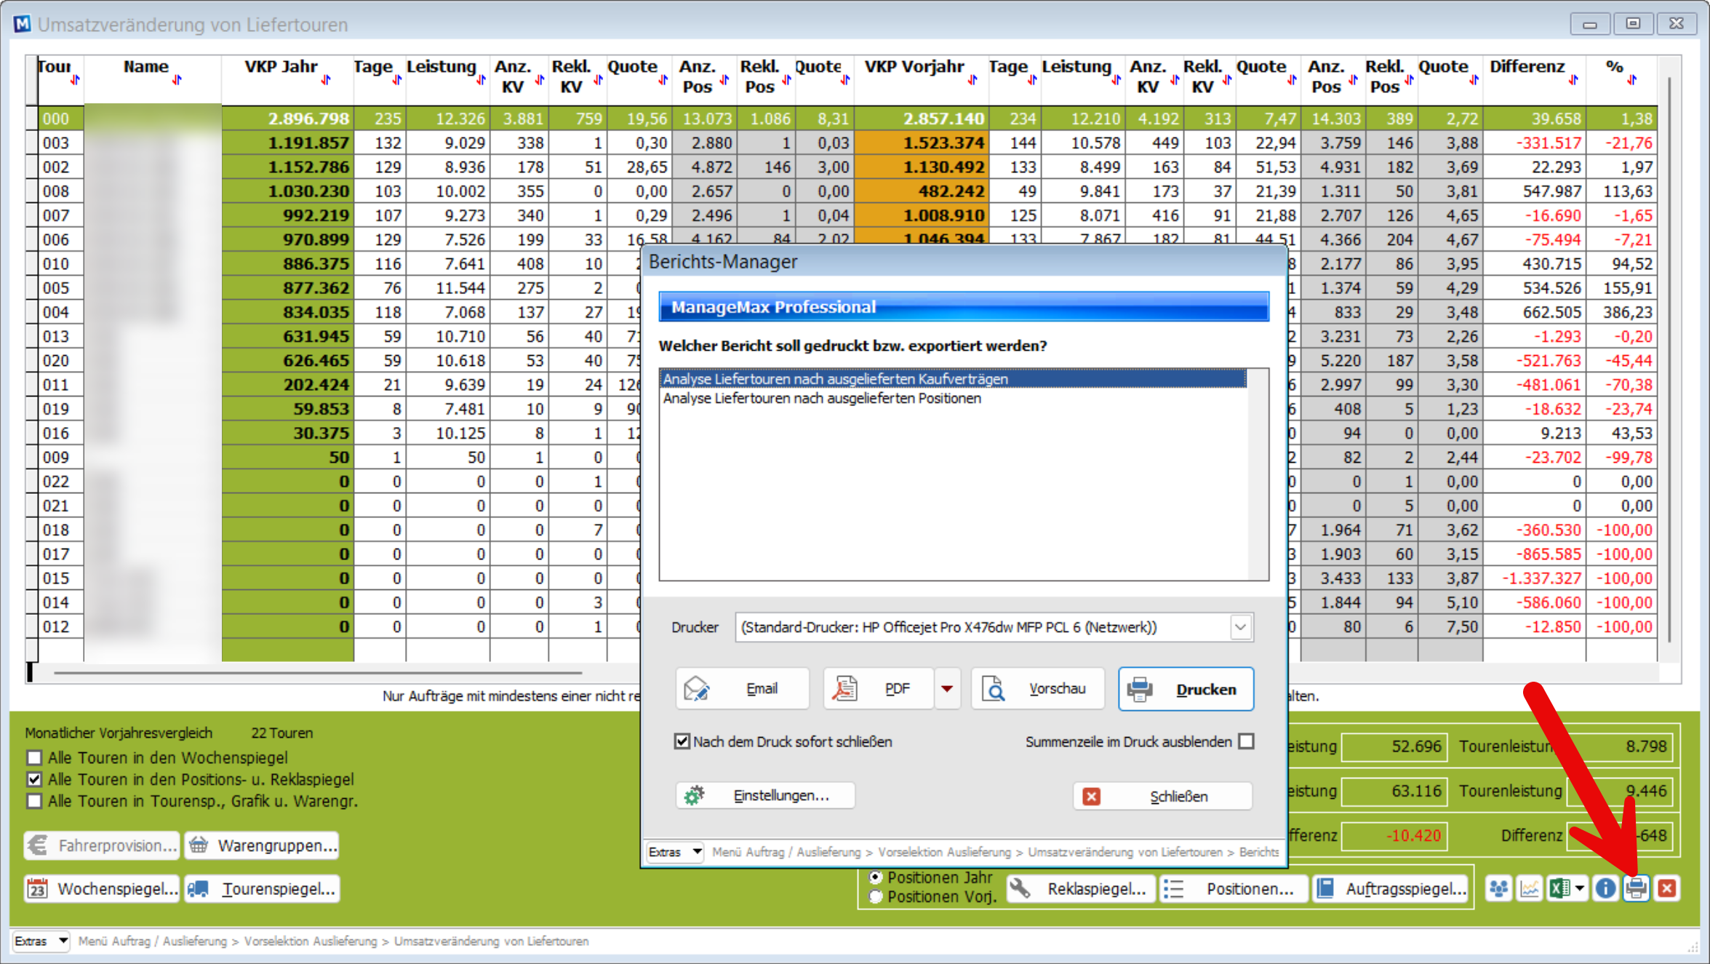Click the Drucken button

(x=1186, y=688)
